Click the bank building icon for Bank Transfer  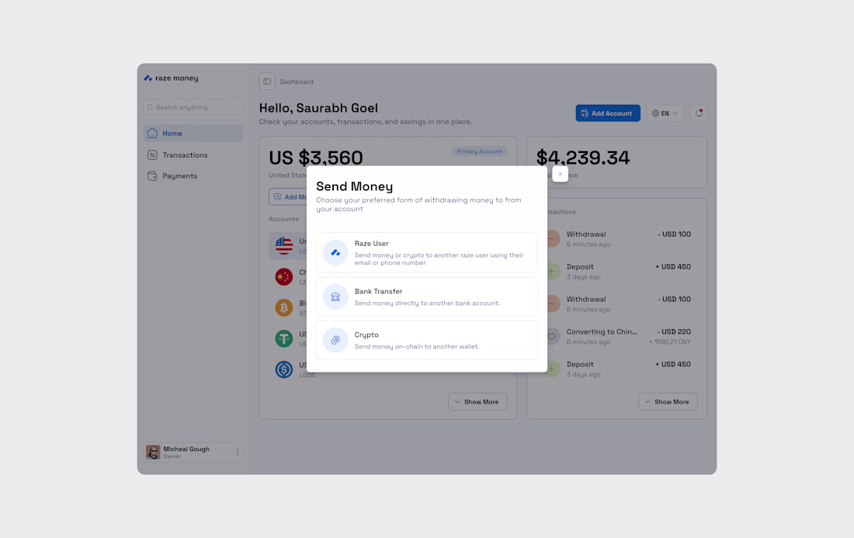(x=335, y=297)
